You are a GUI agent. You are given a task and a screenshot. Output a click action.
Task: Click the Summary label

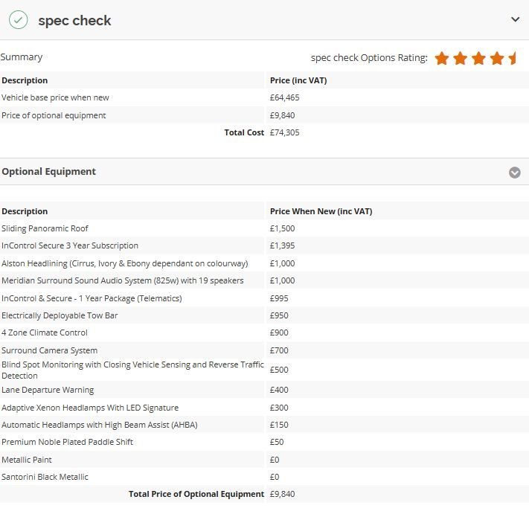point(22,57)
